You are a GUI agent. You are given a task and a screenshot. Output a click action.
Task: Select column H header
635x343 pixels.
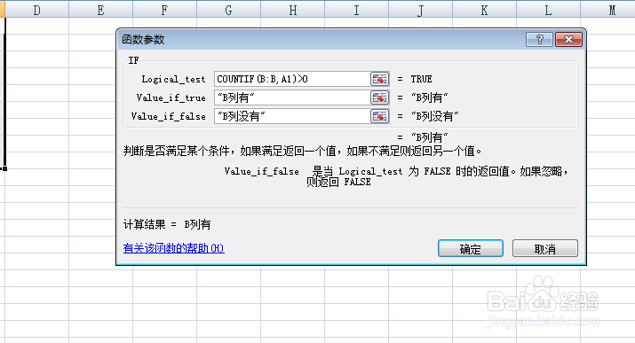(x=293, y=9)
